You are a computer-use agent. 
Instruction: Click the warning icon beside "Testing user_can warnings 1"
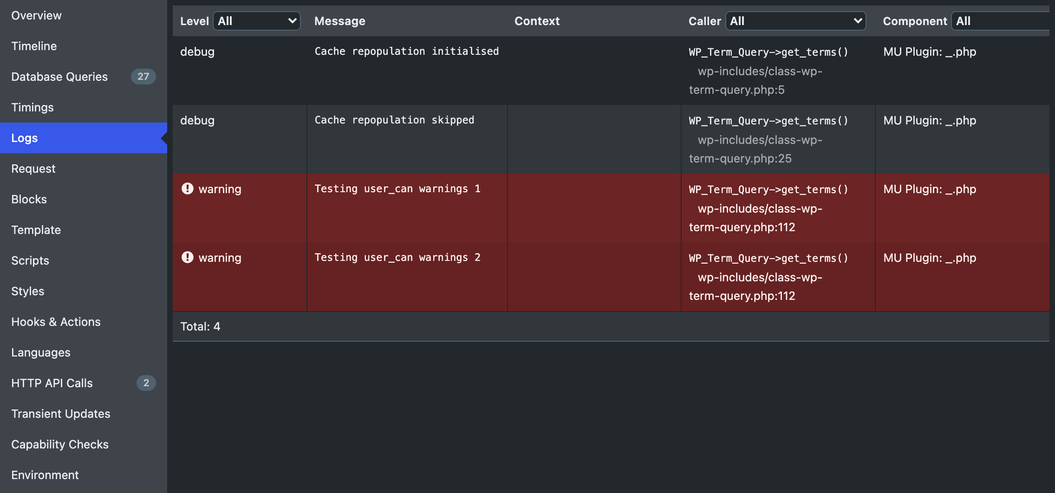(188, 188)
